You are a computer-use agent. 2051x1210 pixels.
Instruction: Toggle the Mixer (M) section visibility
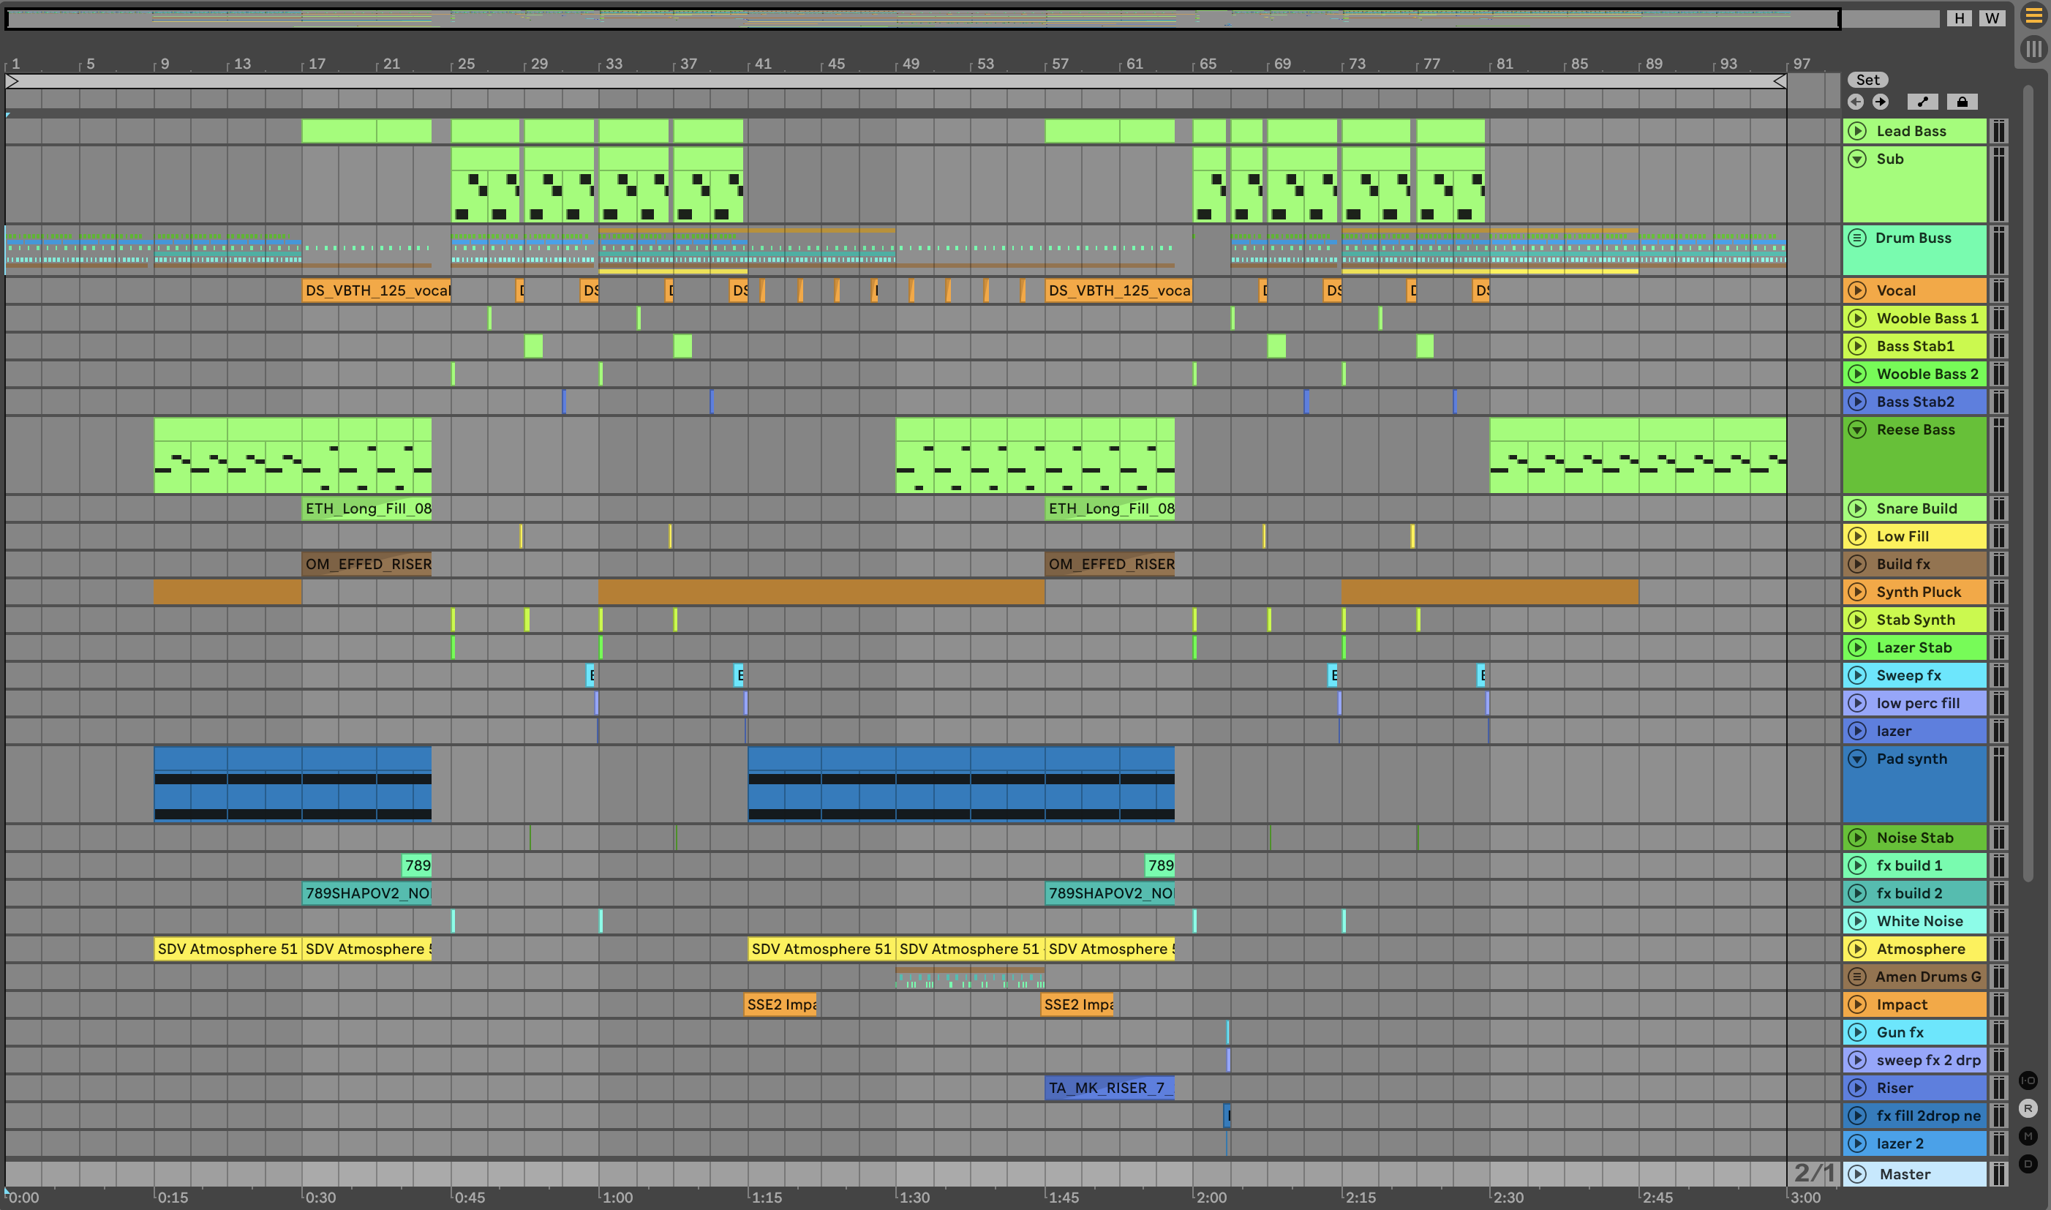(2029, 1137)
